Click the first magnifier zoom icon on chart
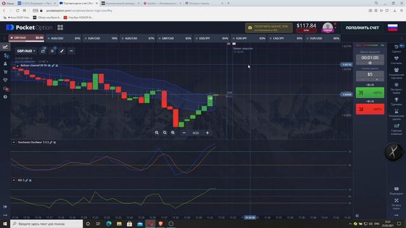Image resolution: width=406 pixels, height=228 pixels. 157,132
